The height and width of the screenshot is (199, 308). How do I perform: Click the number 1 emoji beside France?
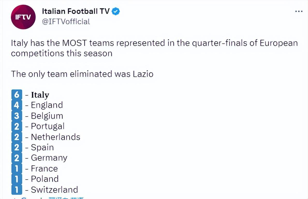(x=17, y=169)
